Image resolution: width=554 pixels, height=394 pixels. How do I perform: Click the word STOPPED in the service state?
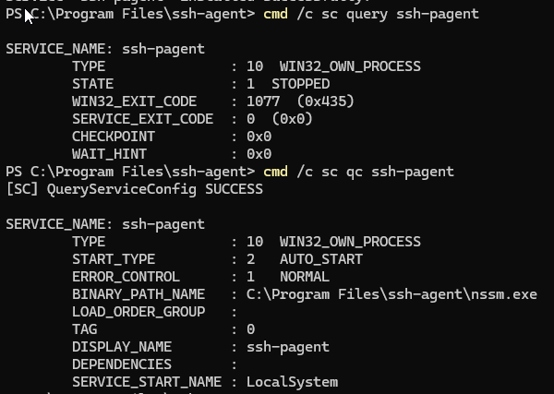[300, 84]
